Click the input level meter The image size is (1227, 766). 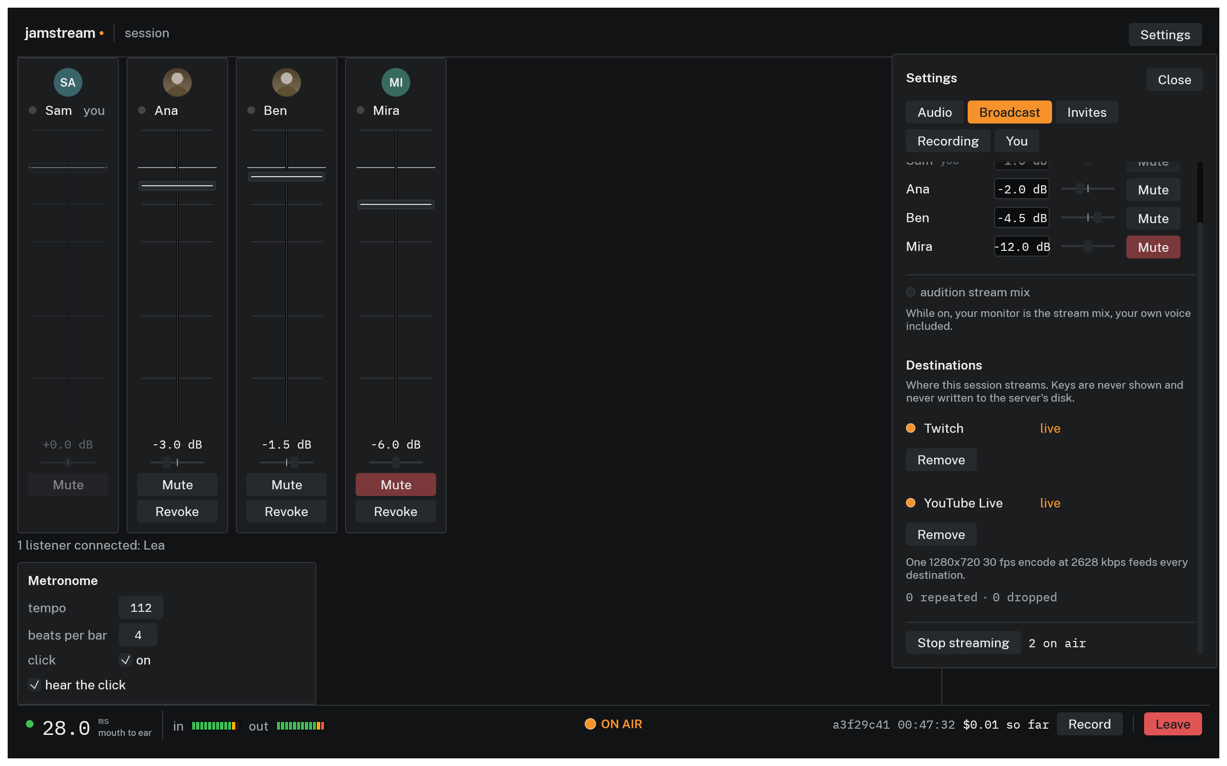click(215, 726)
